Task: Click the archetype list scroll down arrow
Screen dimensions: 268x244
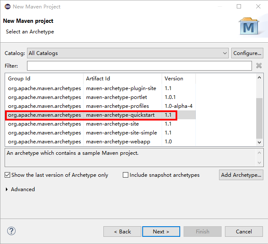Action: [259, 142]
